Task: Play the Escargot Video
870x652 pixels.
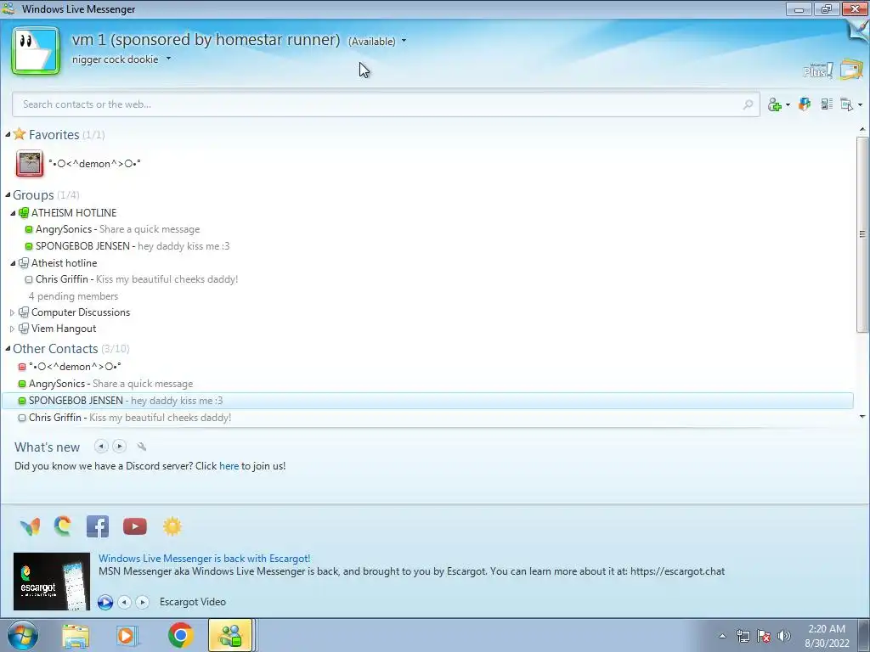Action: [105, 602]
